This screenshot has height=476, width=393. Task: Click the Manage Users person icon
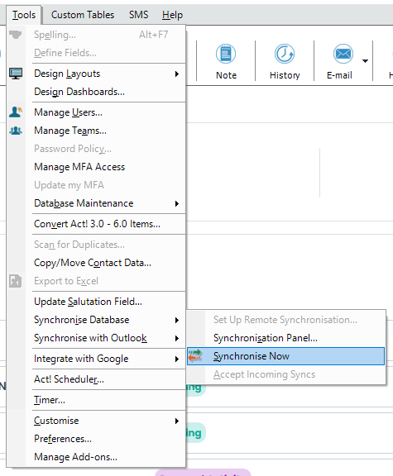[16, 112]
